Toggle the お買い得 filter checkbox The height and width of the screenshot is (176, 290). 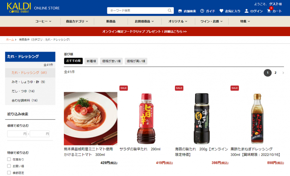click(9, 166)
